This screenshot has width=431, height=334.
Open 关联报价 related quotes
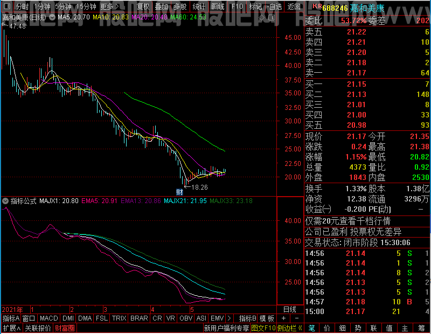pyautogui.click(x=38, y=328)
